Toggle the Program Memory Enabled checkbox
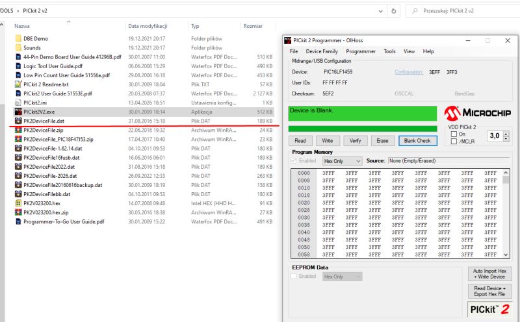Screen dimensions: 520x322 (294, 160)
